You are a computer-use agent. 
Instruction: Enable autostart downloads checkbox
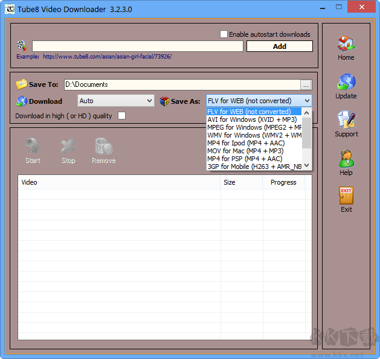tap(224, 34)
